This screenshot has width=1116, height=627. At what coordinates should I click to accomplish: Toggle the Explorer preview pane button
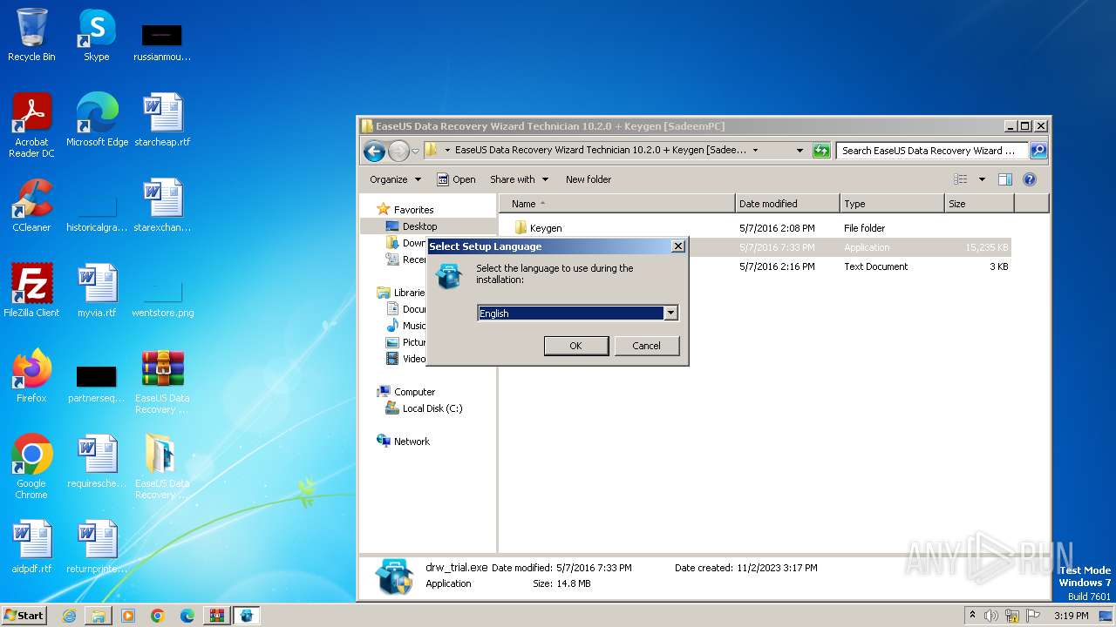click(1004, 179)
